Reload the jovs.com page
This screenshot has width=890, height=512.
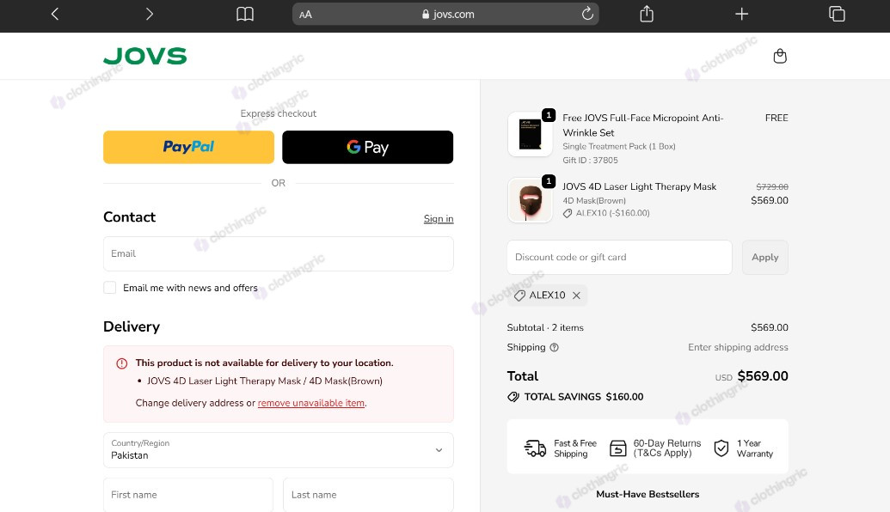click(x=587, y=14)
